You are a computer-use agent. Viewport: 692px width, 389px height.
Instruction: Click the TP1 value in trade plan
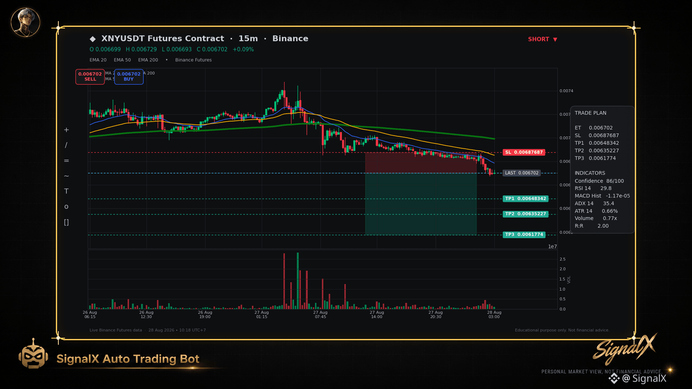604,143
